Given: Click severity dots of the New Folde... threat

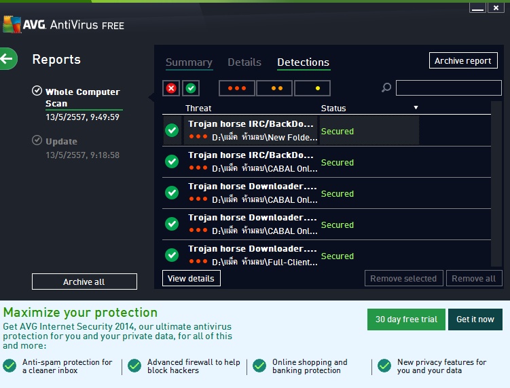Looking at the screenshot, I should [198, 136].
